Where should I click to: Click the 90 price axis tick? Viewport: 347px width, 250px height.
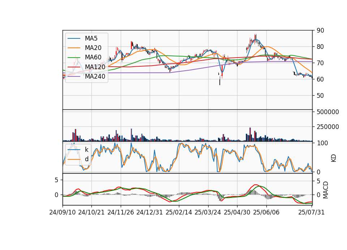(x=320, y=30)
